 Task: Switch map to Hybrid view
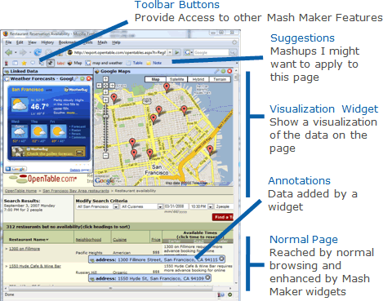[198, 79]
